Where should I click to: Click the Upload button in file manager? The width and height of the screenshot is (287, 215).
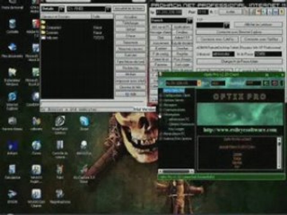pos(131,30)
